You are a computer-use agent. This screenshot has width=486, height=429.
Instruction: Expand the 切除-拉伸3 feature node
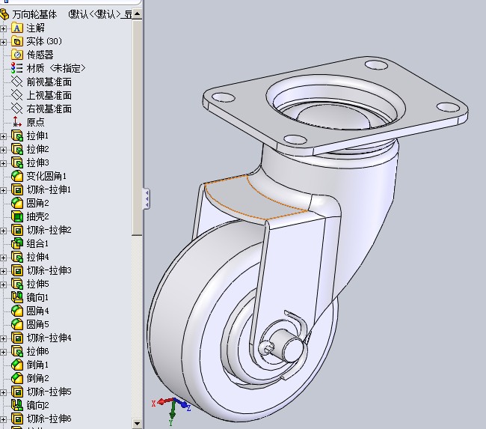pyautogui.click(x=4, y=271)
